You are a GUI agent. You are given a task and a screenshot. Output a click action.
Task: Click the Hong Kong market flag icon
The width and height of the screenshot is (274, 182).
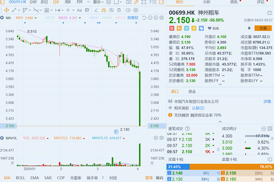pos(172,28)
